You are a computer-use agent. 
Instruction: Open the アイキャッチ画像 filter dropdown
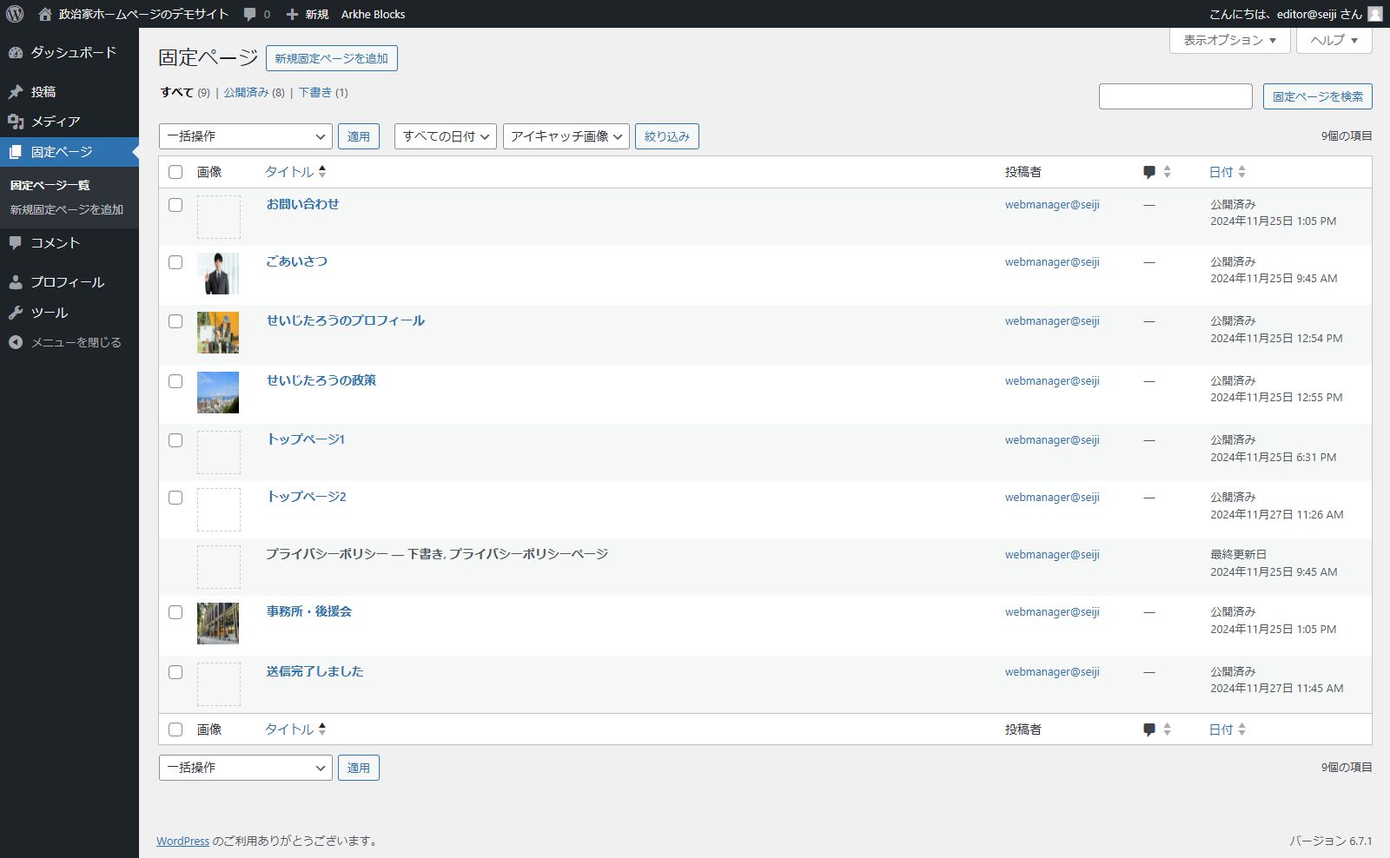coord(566,136)
